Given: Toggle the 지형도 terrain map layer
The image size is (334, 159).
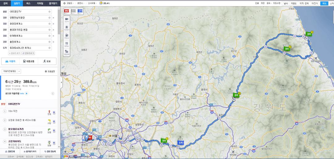Looking at the screenshot, I should click(x=293, y=3).
